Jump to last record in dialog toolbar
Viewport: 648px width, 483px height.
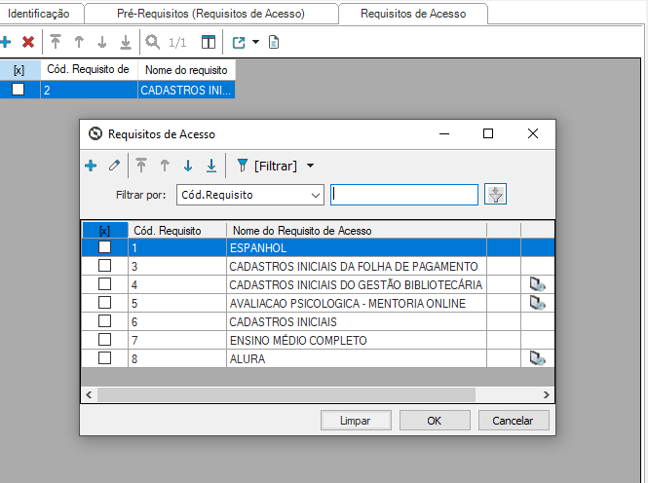(x=210, y=166)
